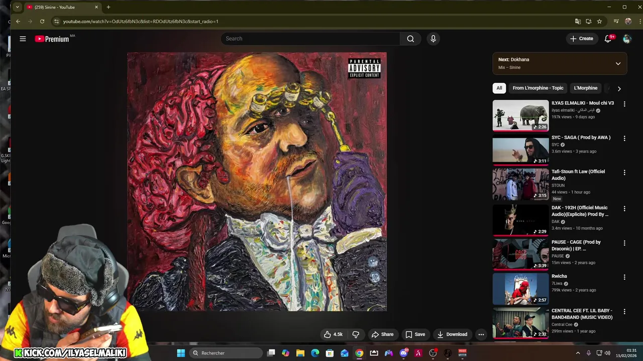Open SYC channel name link
This screenshot has height=361, width=643.
pos(555,145)
